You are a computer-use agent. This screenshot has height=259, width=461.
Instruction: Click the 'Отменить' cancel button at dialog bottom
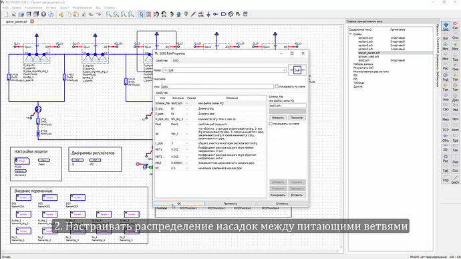282,203
